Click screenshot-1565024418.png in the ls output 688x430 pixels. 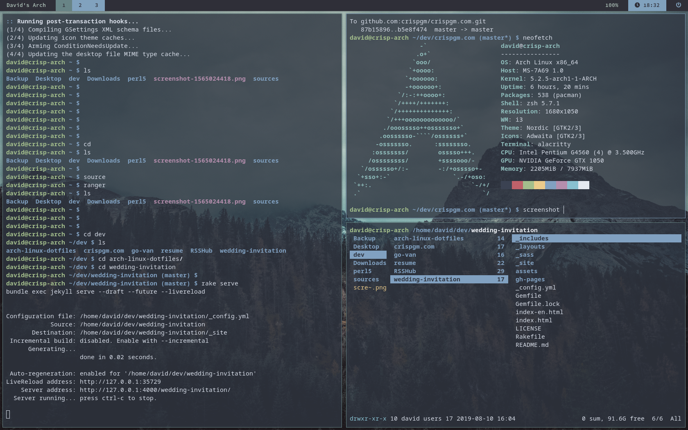pyautogui.click(x=199, y=78)
